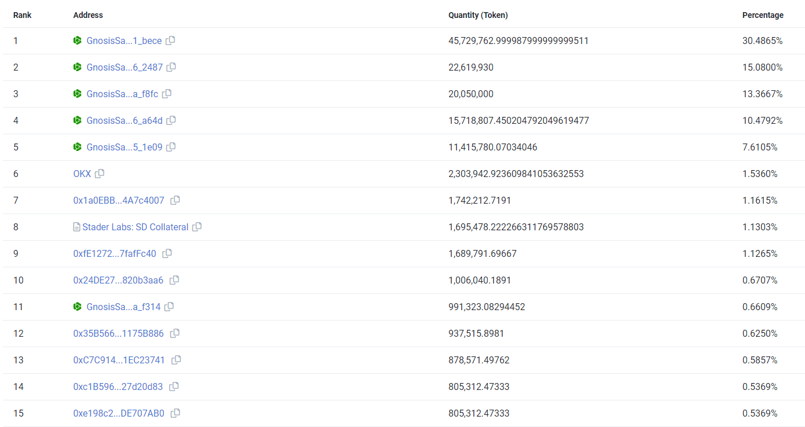The width and height of the screenshot is (805, 427).
Task: Open address 0xC7C914...1EC23741
Action: 119,360
